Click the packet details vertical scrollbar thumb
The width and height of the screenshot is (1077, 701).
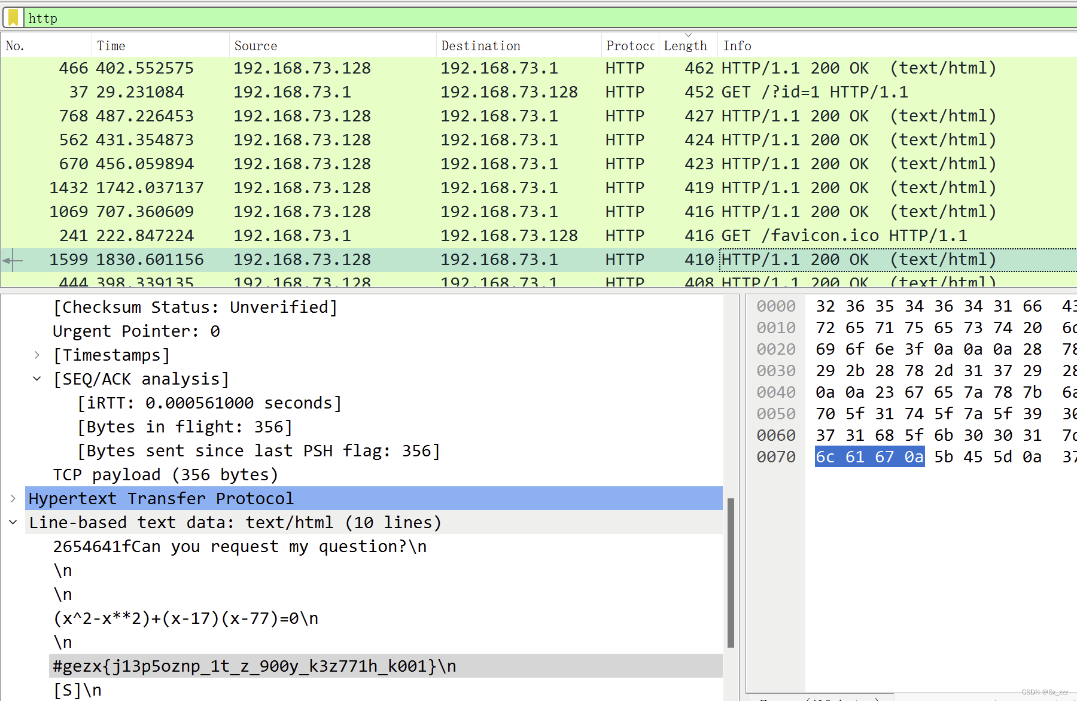[x=731, y=573]
